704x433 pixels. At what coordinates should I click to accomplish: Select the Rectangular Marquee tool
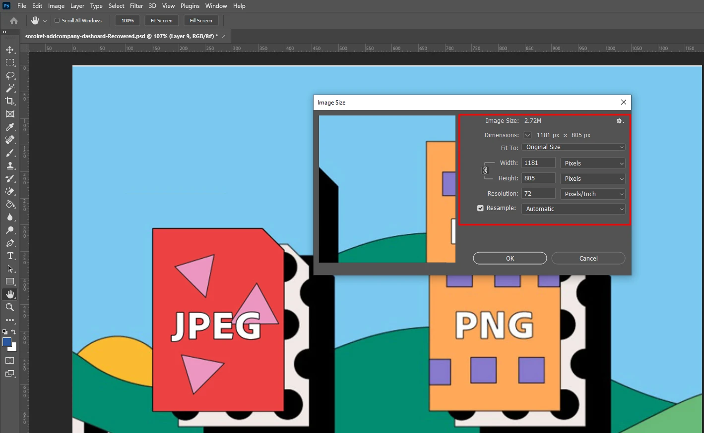click(10, 62)
